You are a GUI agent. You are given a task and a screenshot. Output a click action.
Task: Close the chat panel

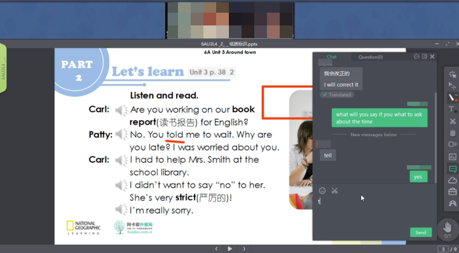coord(432,57)
